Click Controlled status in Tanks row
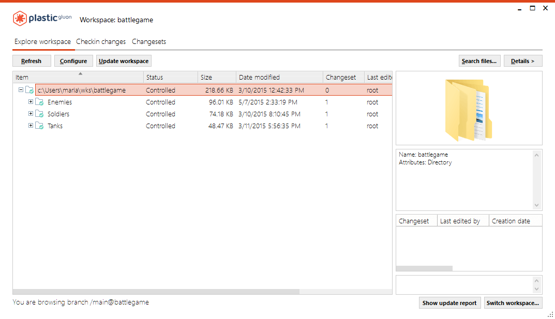This screenshot has height=319, width=555. (160, 126)
